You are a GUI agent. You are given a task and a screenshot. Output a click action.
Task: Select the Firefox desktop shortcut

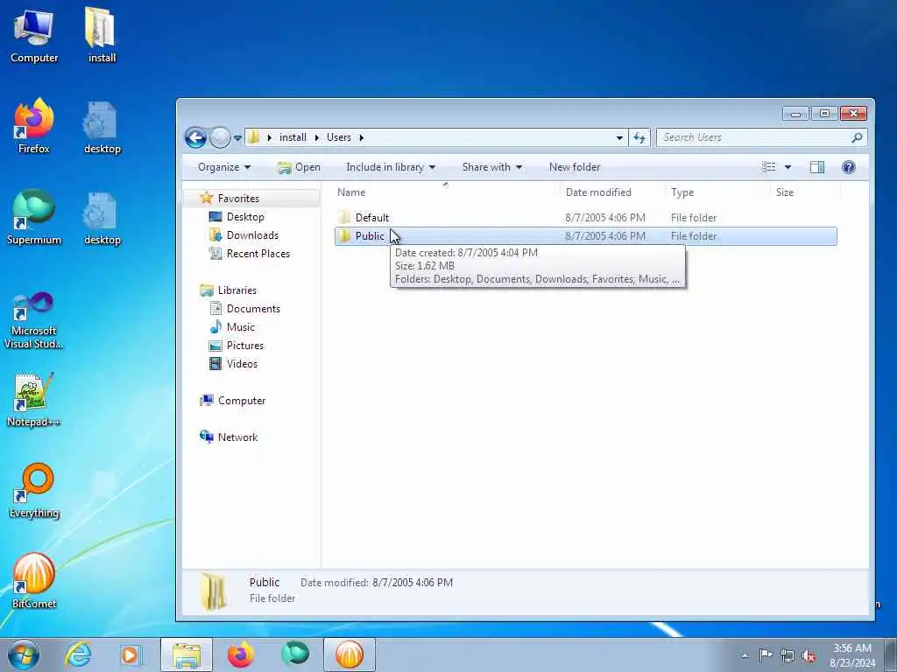tap(34, 126)
